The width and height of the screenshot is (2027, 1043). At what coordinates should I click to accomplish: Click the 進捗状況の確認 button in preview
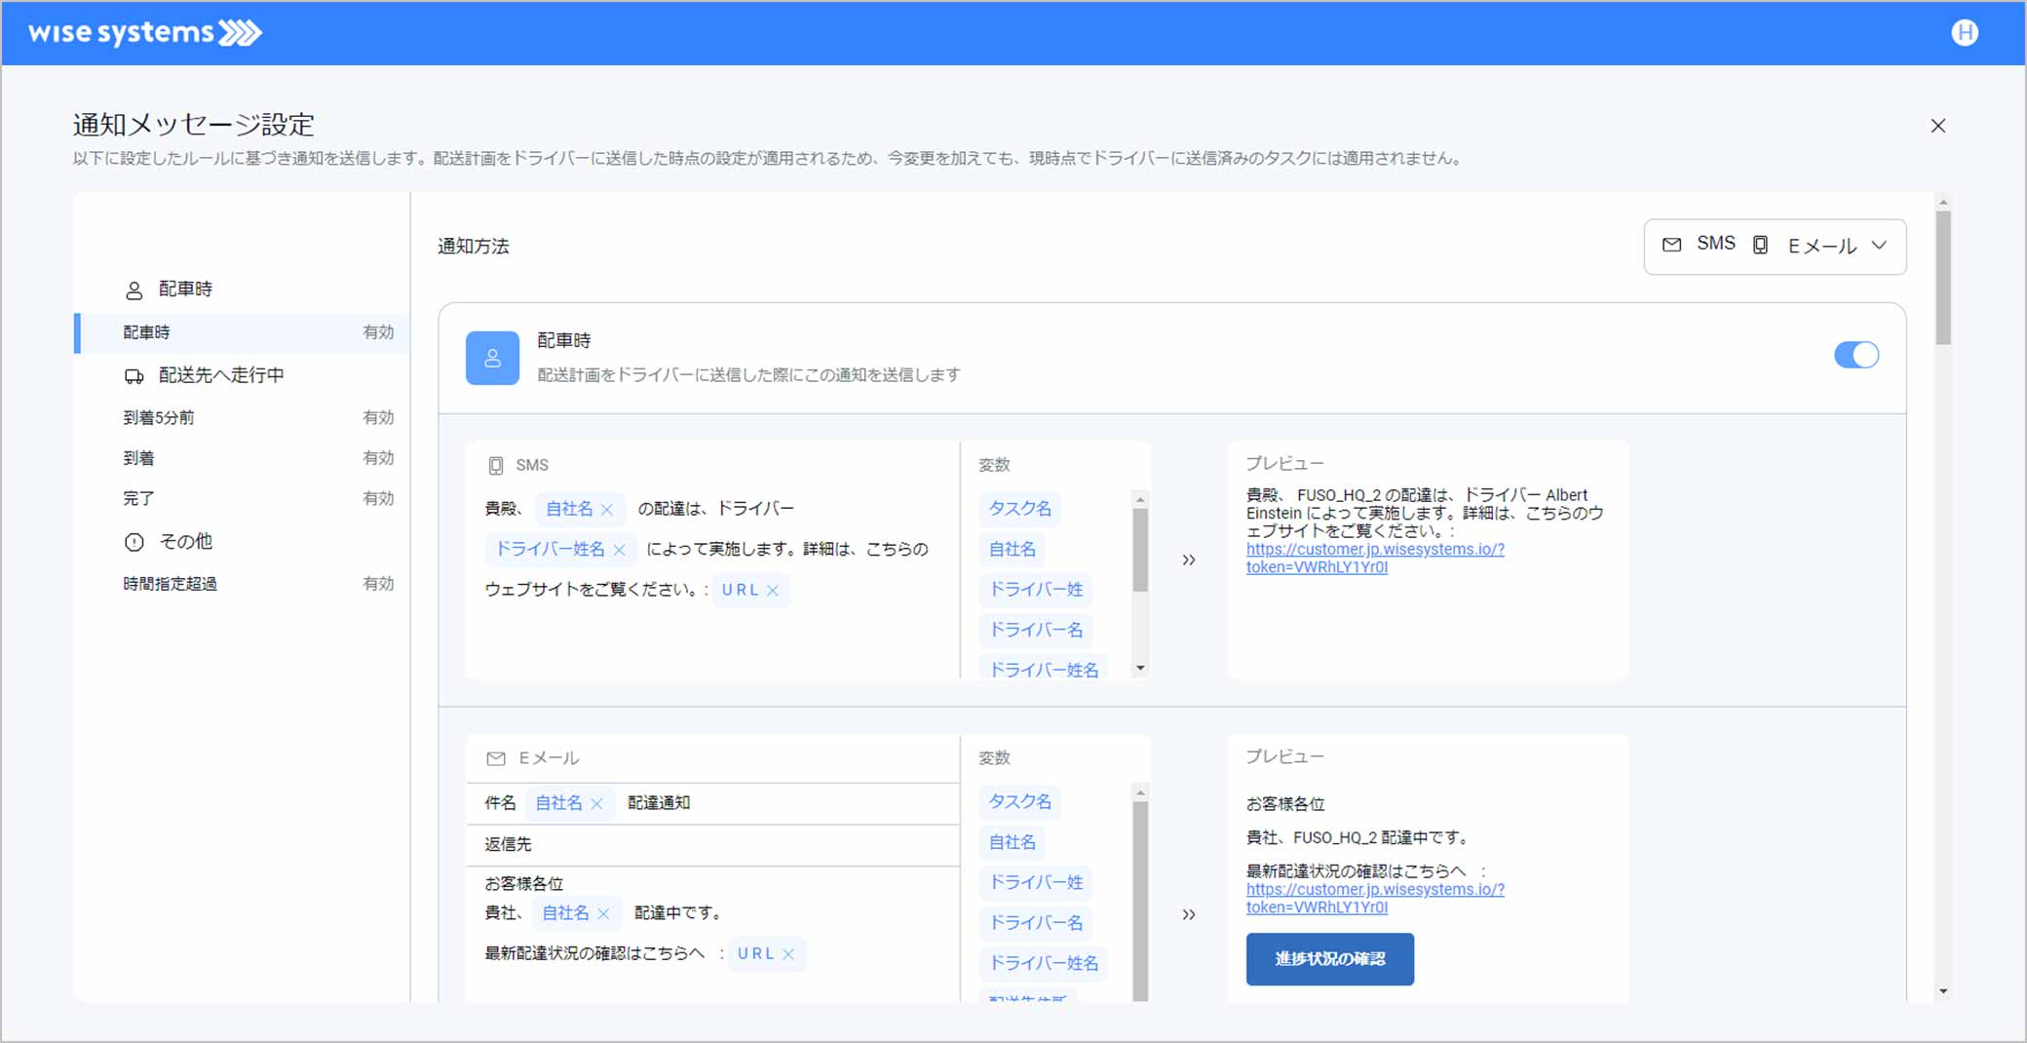[1329, 959]
